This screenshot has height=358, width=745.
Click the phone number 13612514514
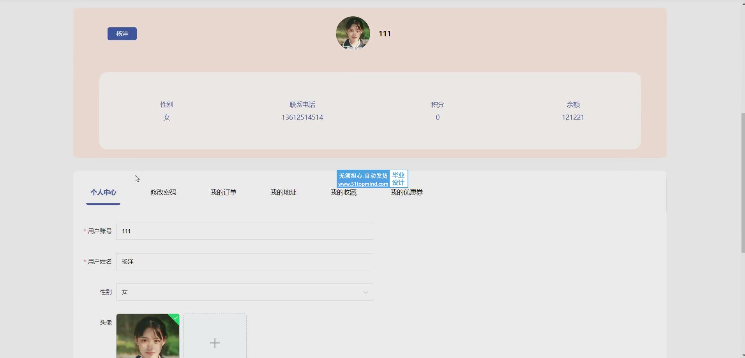[302, 117]
